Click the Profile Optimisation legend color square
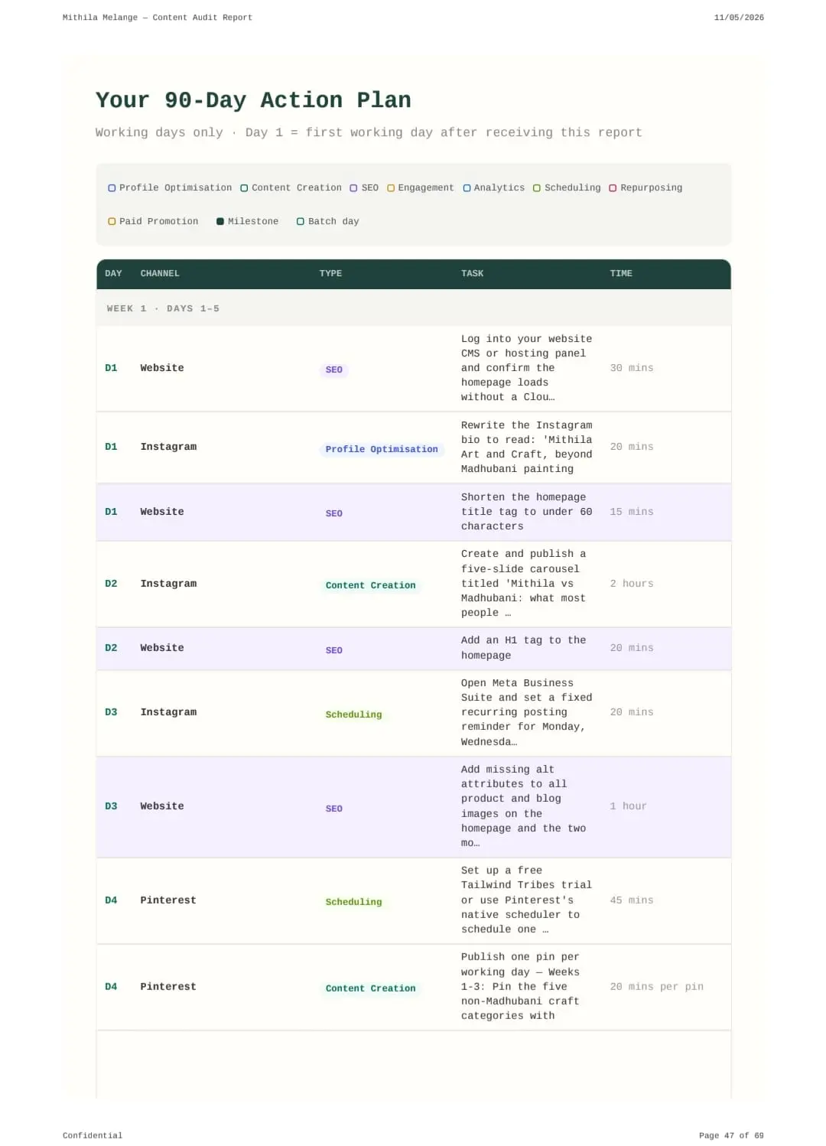 [112, 188]
